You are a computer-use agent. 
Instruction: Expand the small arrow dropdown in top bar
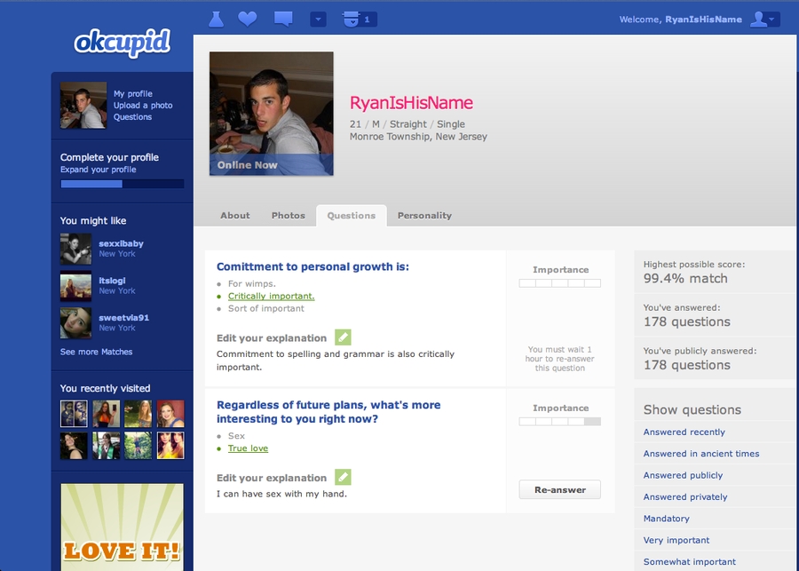pyautogui.click(x=319, y=19)
